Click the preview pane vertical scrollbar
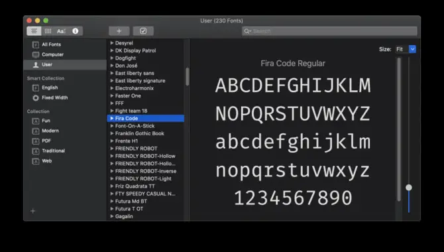The width and height of the screenshot is (444, 252). [399, 129]
